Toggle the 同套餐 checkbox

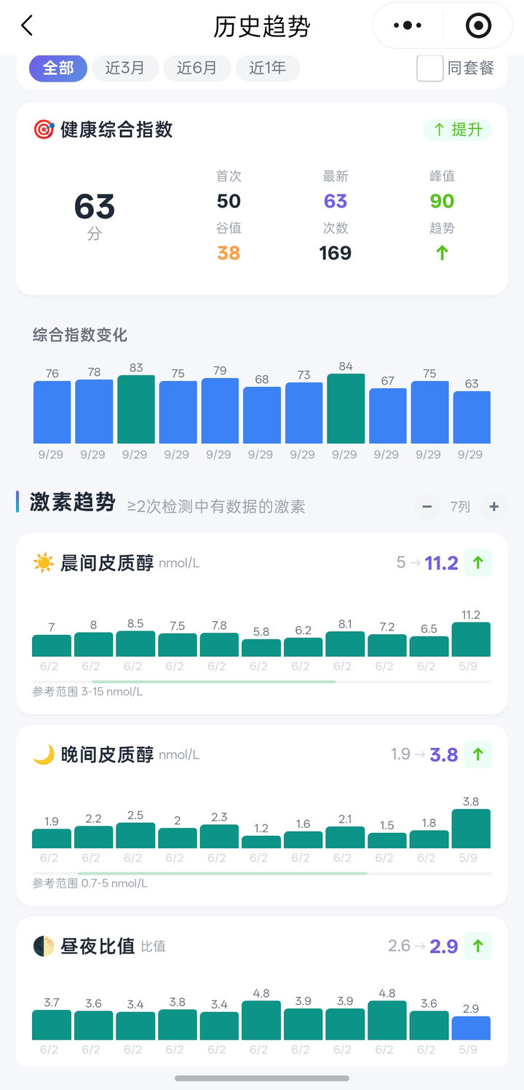[x=430, y=68]
